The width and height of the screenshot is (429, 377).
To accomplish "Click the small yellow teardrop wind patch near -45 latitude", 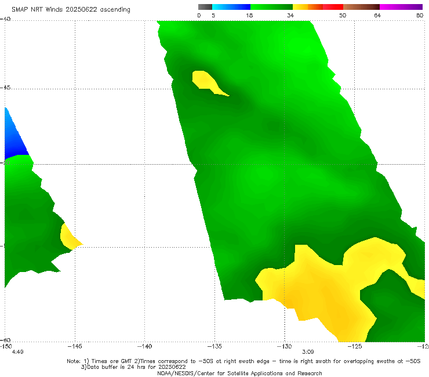I will click(205, 81).
